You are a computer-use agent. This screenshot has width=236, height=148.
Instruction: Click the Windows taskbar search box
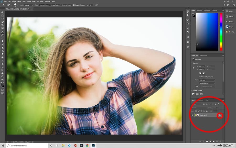pyautogui.click(x=27, y=146)
